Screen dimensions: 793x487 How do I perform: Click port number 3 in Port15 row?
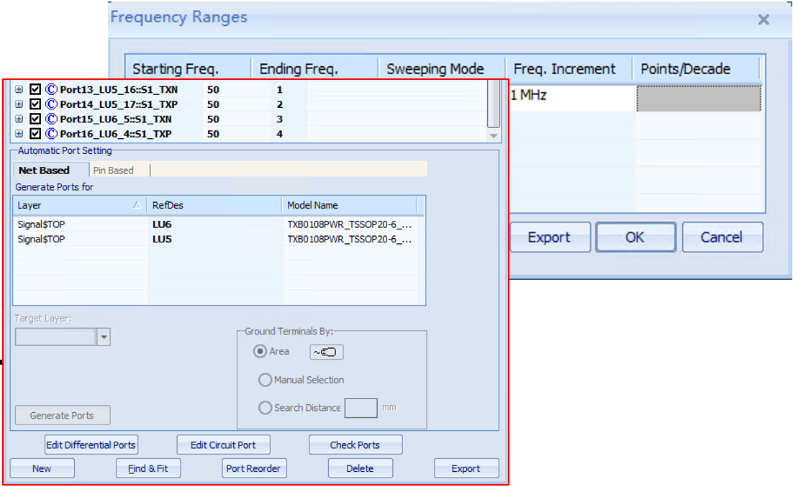coord(280,119)
